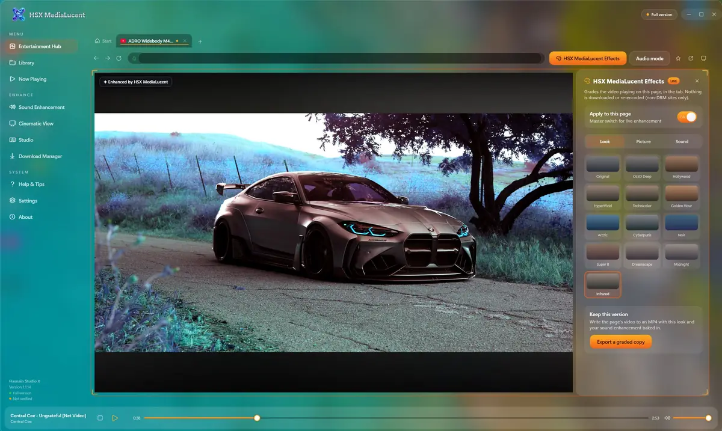Click the Full version badge
722x431 pixels.
click(x=659, y=14)
